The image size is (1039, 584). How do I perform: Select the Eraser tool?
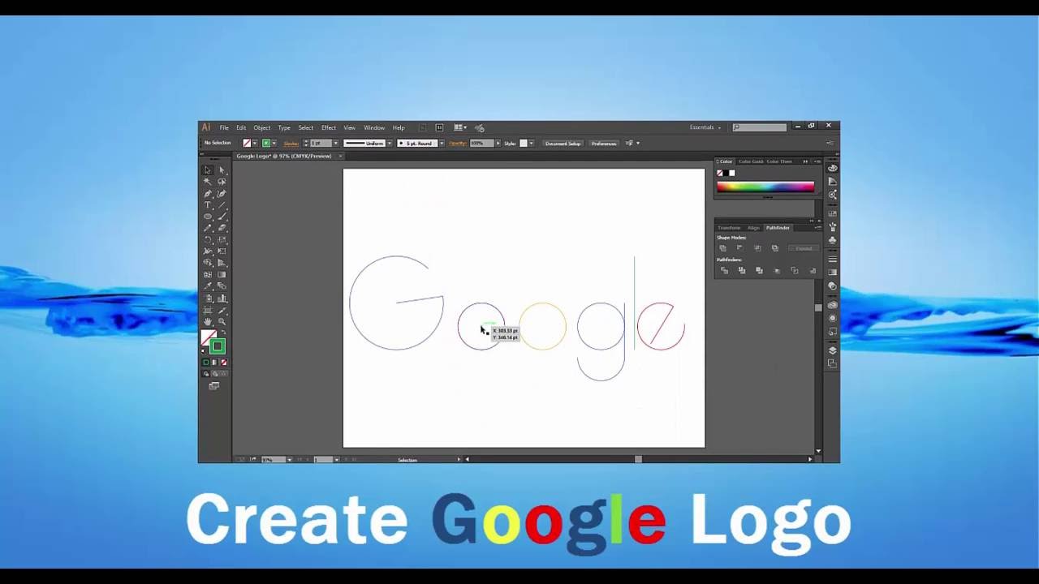click(x=222, y=228)
